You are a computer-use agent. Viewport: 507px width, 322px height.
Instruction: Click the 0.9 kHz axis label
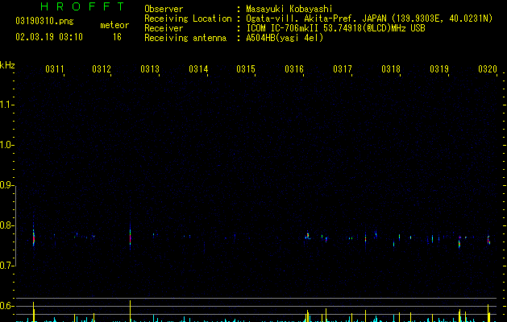6,185
